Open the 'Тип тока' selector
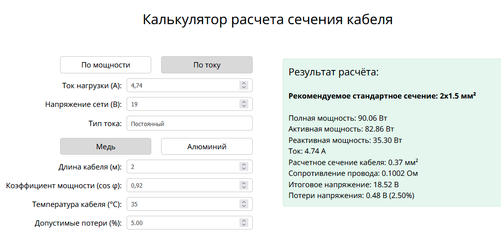 point(190,124)
